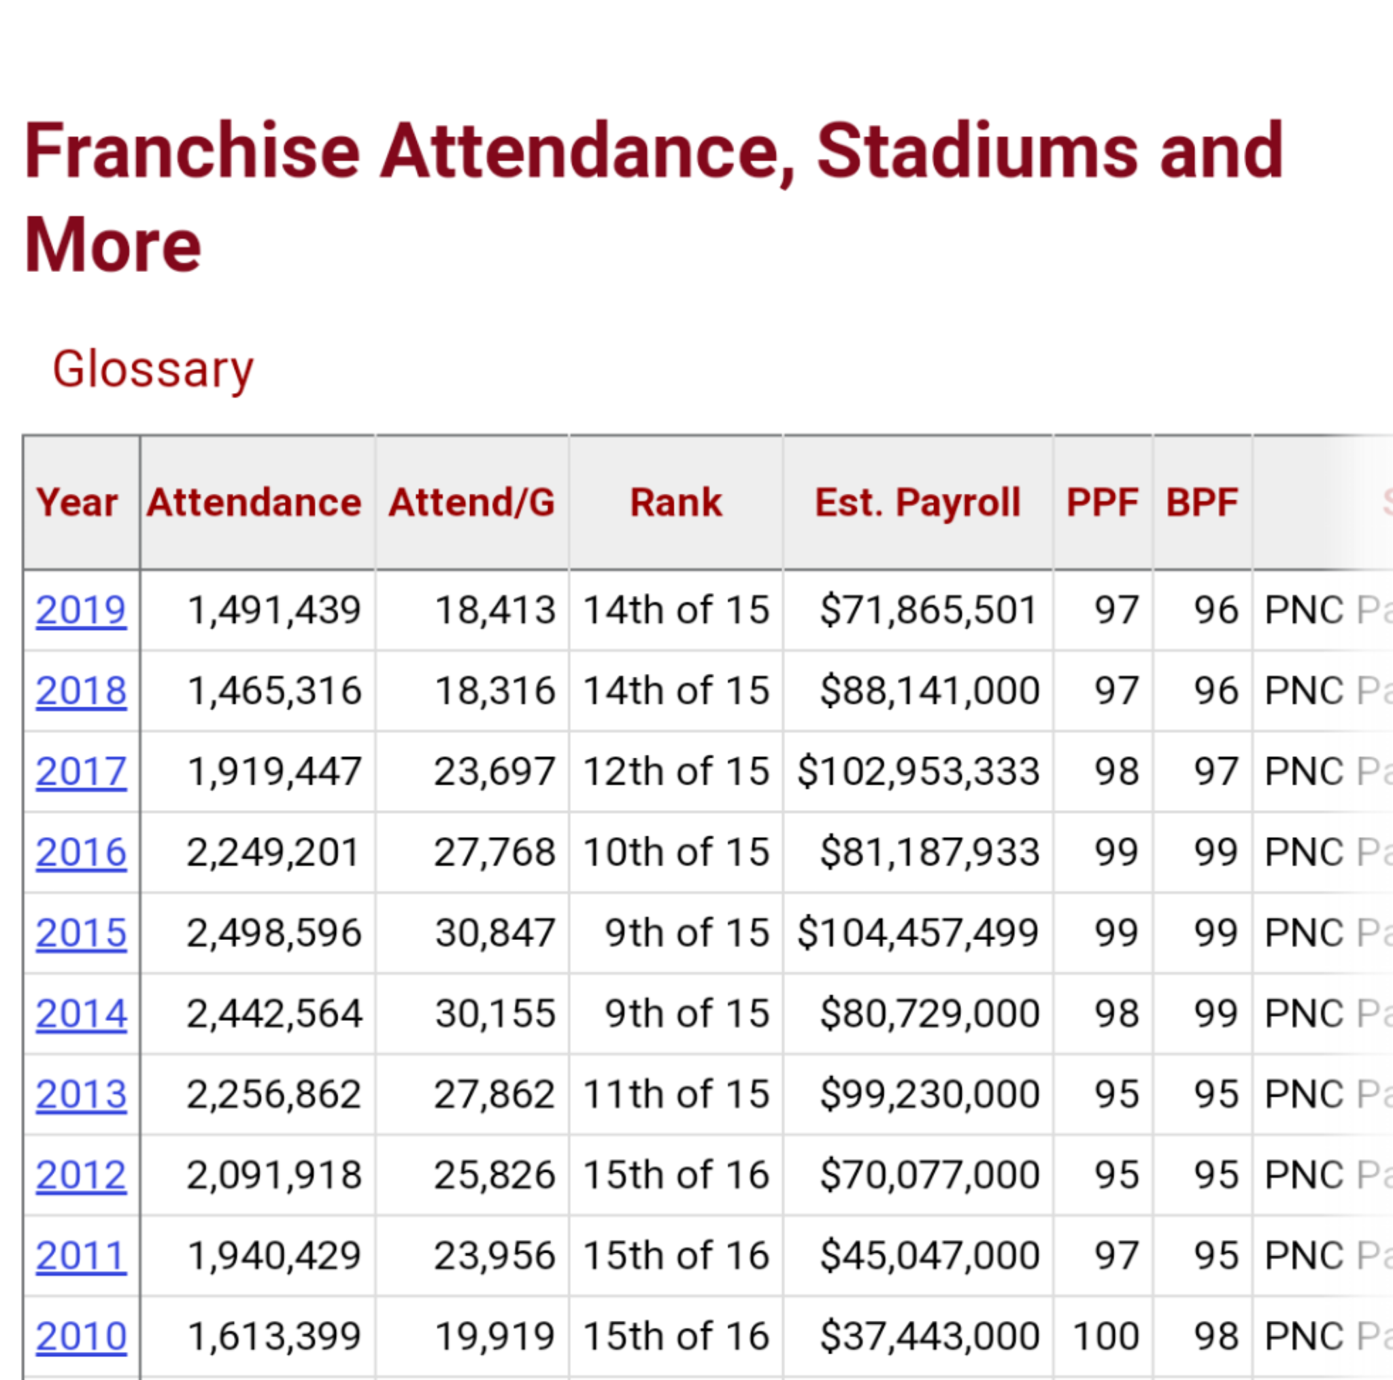The width and height of the screenshot is (1393, 1380).
Task: Sort table by Attendance column header
Action: pos(254,503)
